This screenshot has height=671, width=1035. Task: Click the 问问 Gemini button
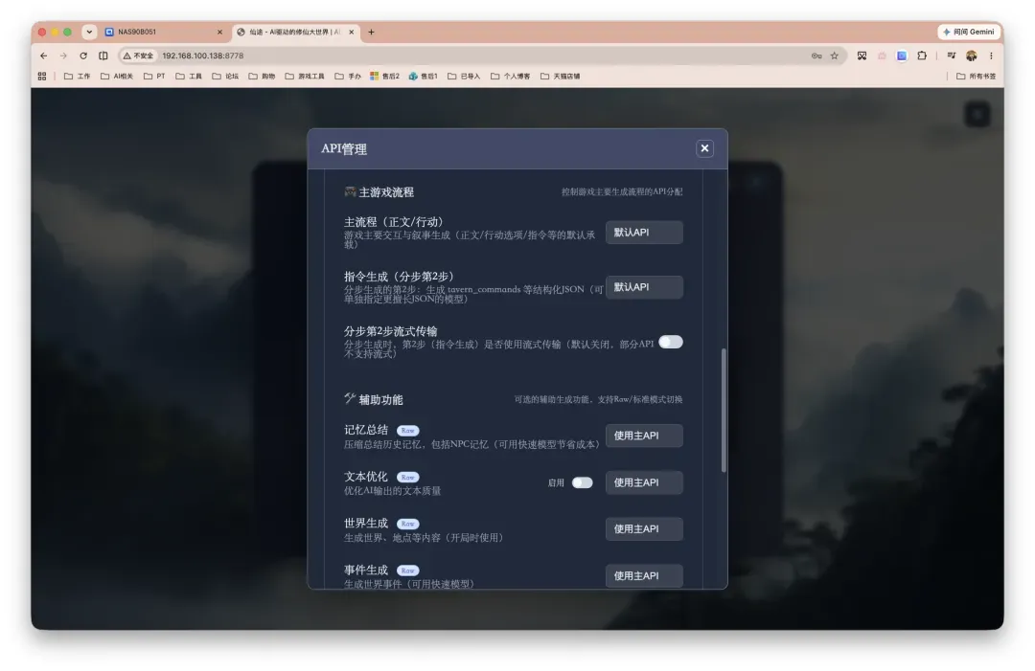(x=968, y=32)
